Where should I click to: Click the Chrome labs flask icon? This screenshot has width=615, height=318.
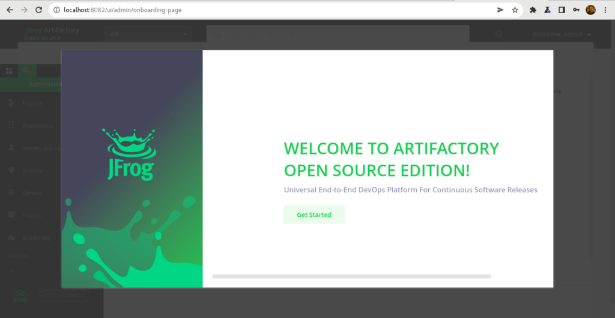pos(547,10)
